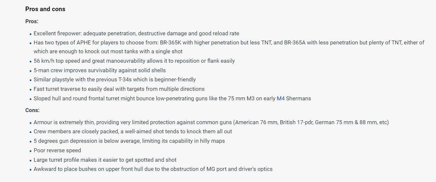This screenshot has width=436, height=182.
Task: Click the "Awkward to place bushes" line
Action: pos(153,169)
